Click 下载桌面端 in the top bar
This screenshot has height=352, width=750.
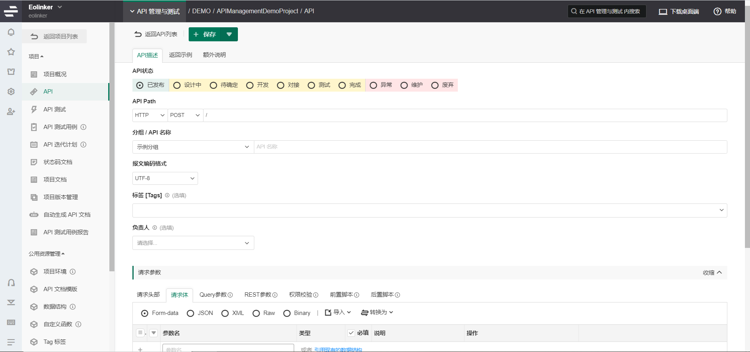point(679,11)
